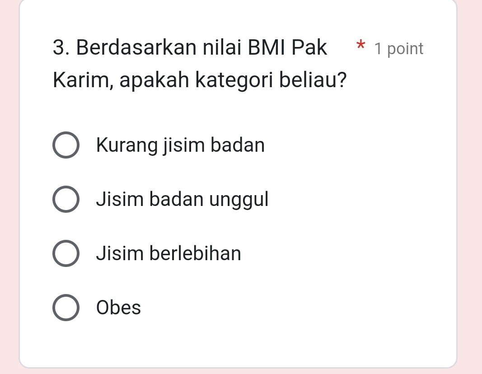Click the "Kurang jisim badan" label text
The height and width of the screenshot is (374, 482).
click(180, 145)
